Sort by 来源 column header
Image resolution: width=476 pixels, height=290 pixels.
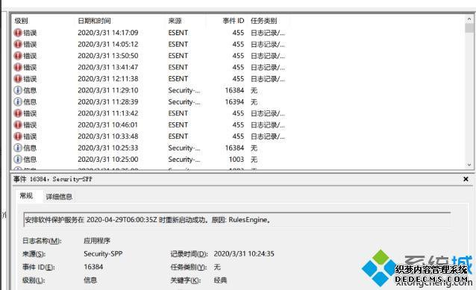[x=175, y=21]
